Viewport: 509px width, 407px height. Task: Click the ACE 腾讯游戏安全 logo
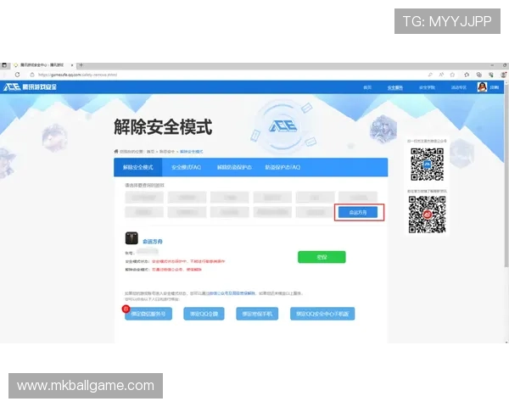[x=30, y=87]
